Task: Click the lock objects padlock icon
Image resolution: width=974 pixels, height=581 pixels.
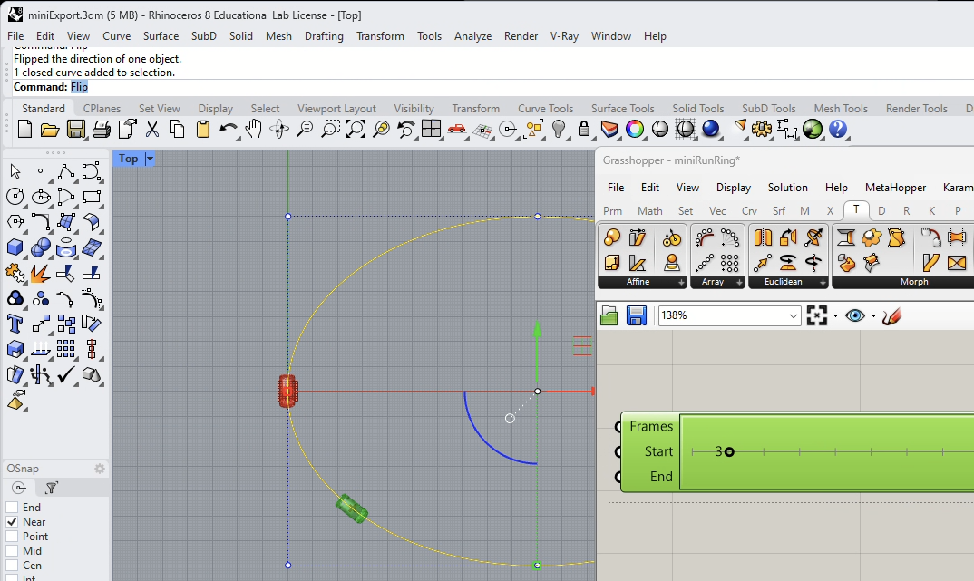Action: coord(584,129)
